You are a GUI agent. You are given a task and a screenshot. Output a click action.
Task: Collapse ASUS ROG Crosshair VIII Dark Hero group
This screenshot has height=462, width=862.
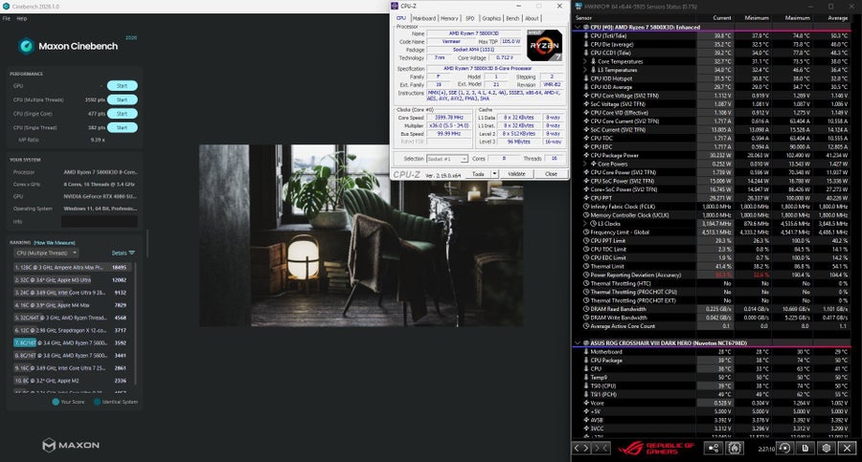578,342
